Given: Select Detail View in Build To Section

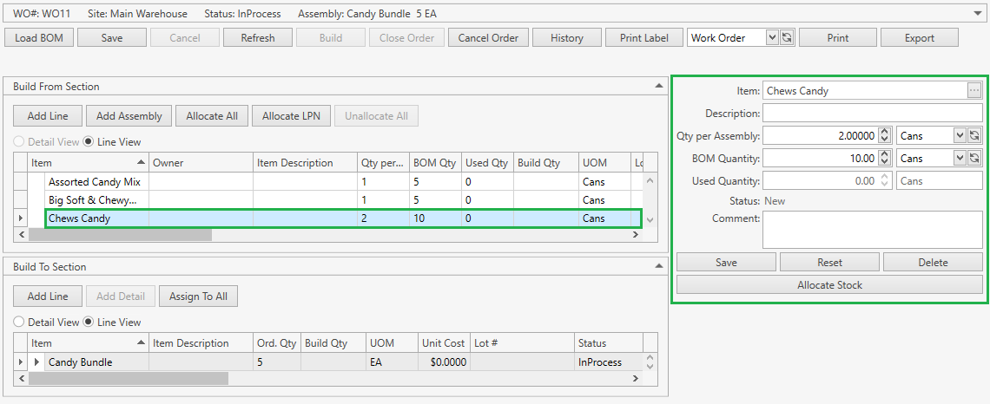Looking at the screenshot, I should [19, 322].
